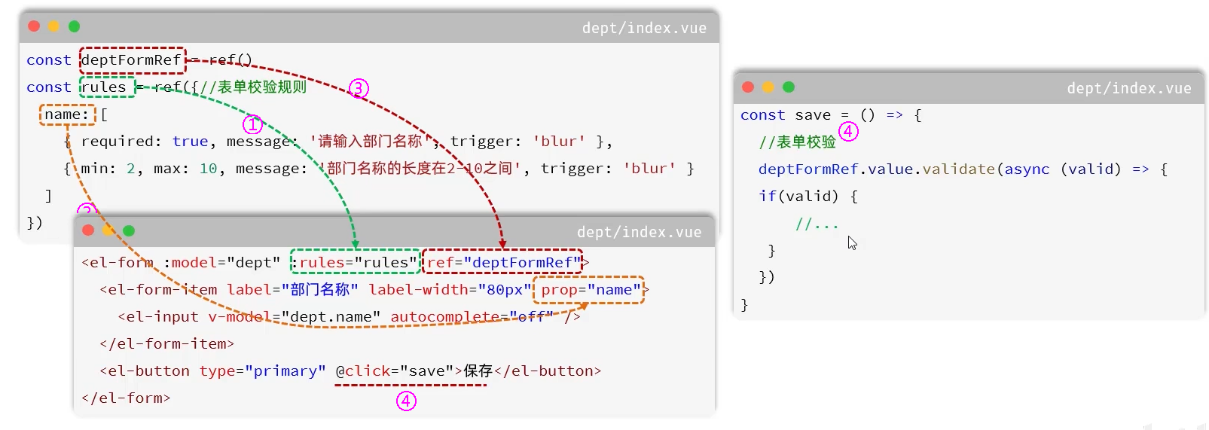Click circled 4 beside the 表单校验 comment
This screenshot has height=430, width=1209.
coord(848,131)
